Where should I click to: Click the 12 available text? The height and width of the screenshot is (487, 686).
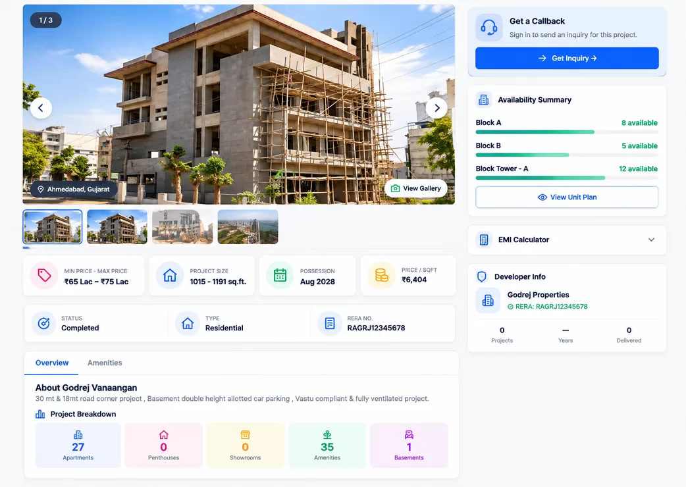click(638, 168)
